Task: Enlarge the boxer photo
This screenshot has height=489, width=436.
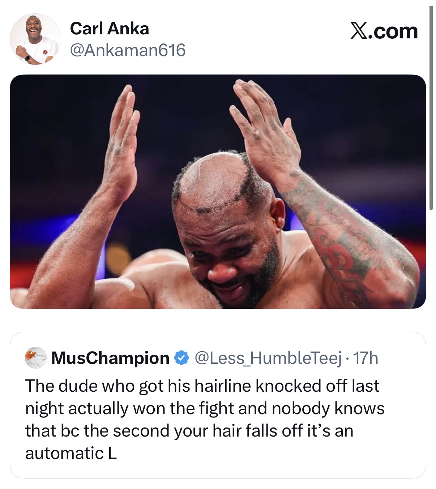Action: tap(218, 191)
